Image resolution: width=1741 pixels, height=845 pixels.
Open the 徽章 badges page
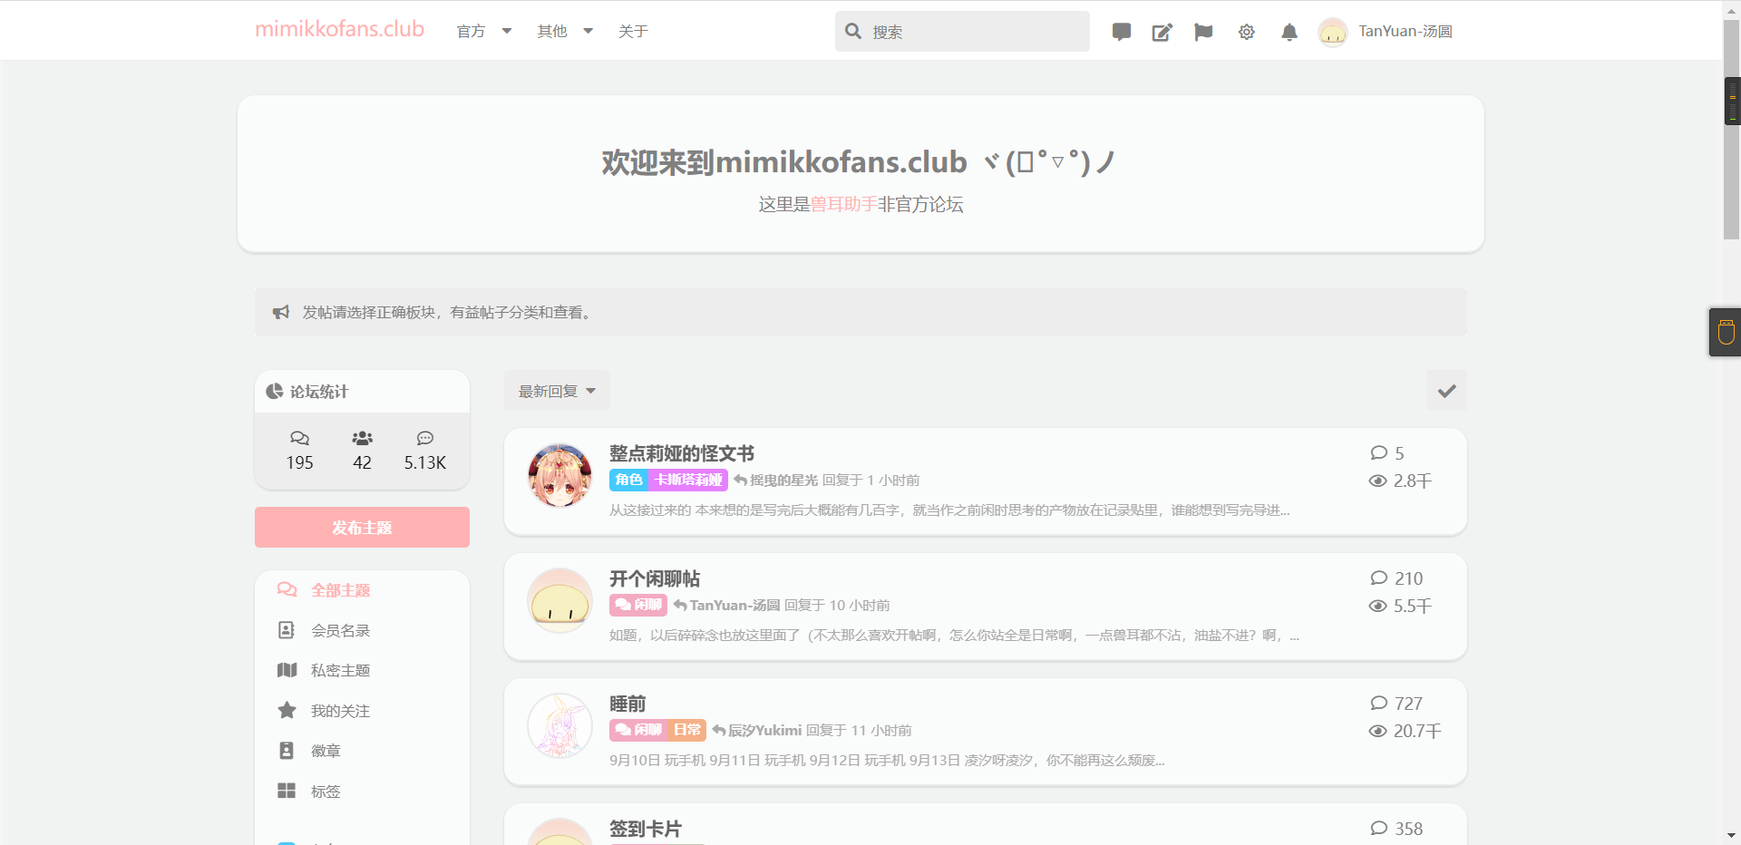click(326, 751)
